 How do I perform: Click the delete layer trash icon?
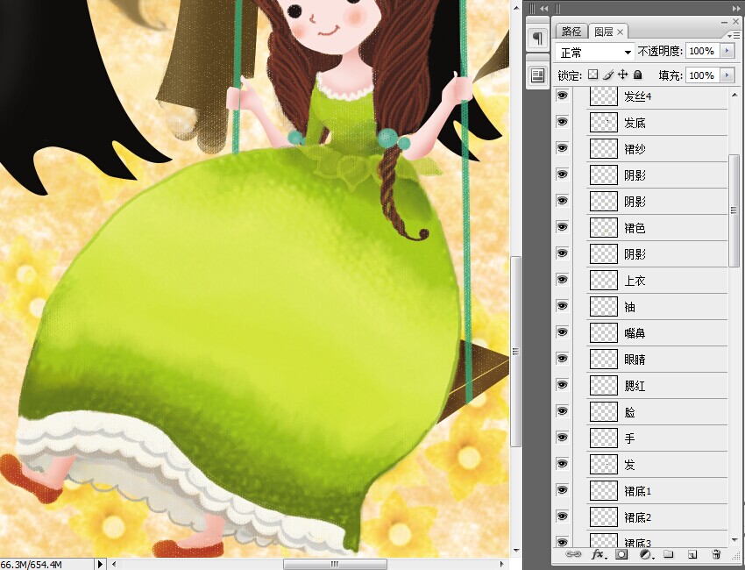tap(716, 554)
